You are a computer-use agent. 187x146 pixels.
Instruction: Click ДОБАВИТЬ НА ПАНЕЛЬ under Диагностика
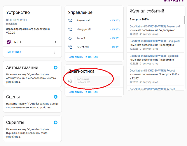coord(84,92)
